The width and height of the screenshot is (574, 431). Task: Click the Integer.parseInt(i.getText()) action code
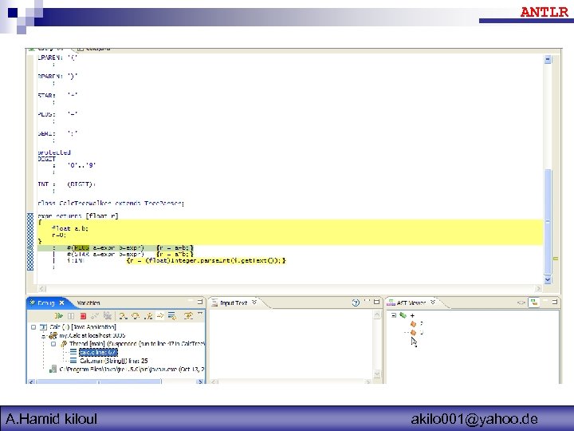pos(206,260)
